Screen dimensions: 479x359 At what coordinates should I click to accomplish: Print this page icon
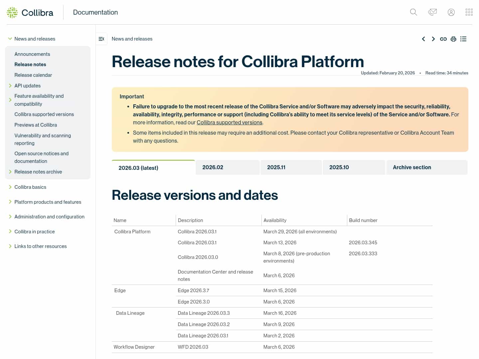453,39
